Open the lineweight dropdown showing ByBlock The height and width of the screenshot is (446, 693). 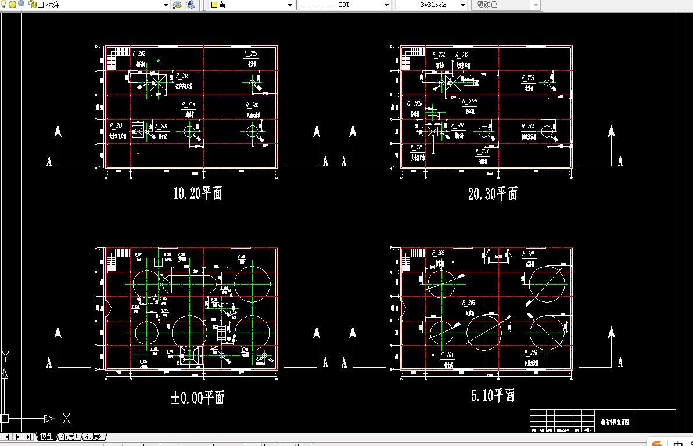[x=463, y=5]
